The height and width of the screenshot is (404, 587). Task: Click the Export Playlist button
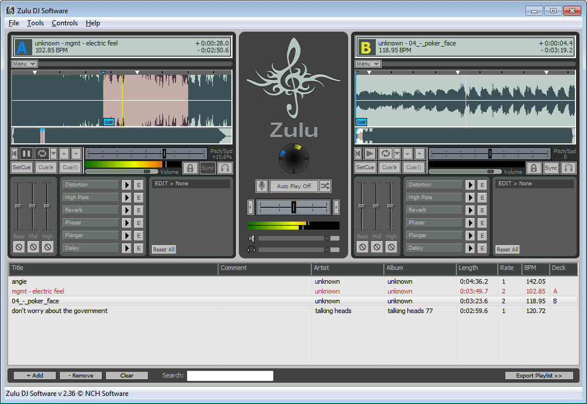click(x=539, y=375)
